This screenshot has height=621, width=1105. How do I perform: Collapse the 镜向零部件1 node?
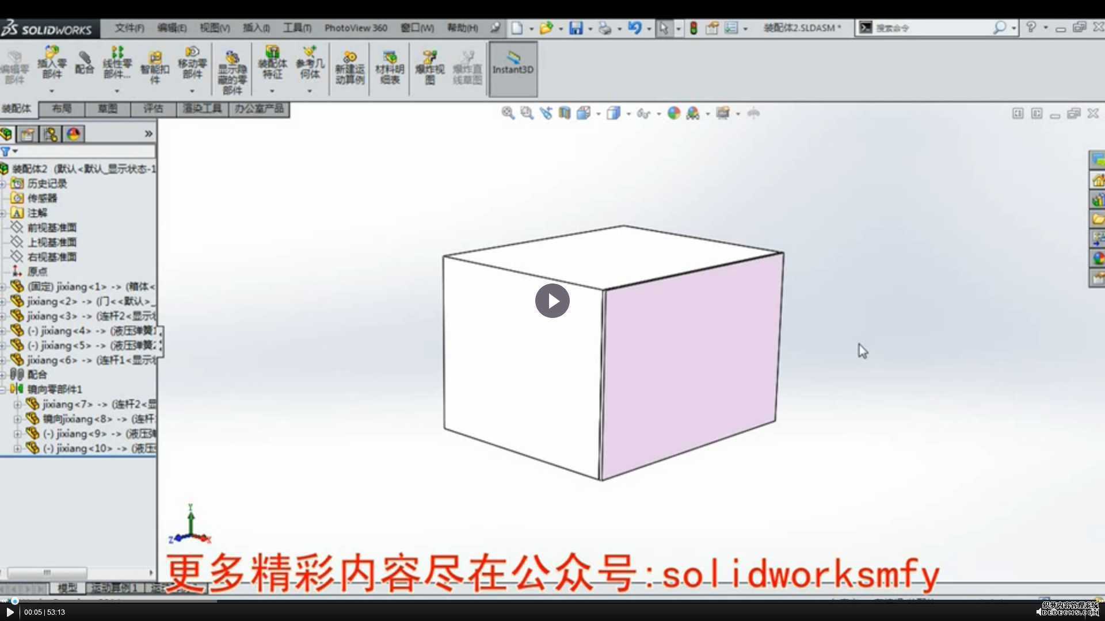click(x=3, y=389)
